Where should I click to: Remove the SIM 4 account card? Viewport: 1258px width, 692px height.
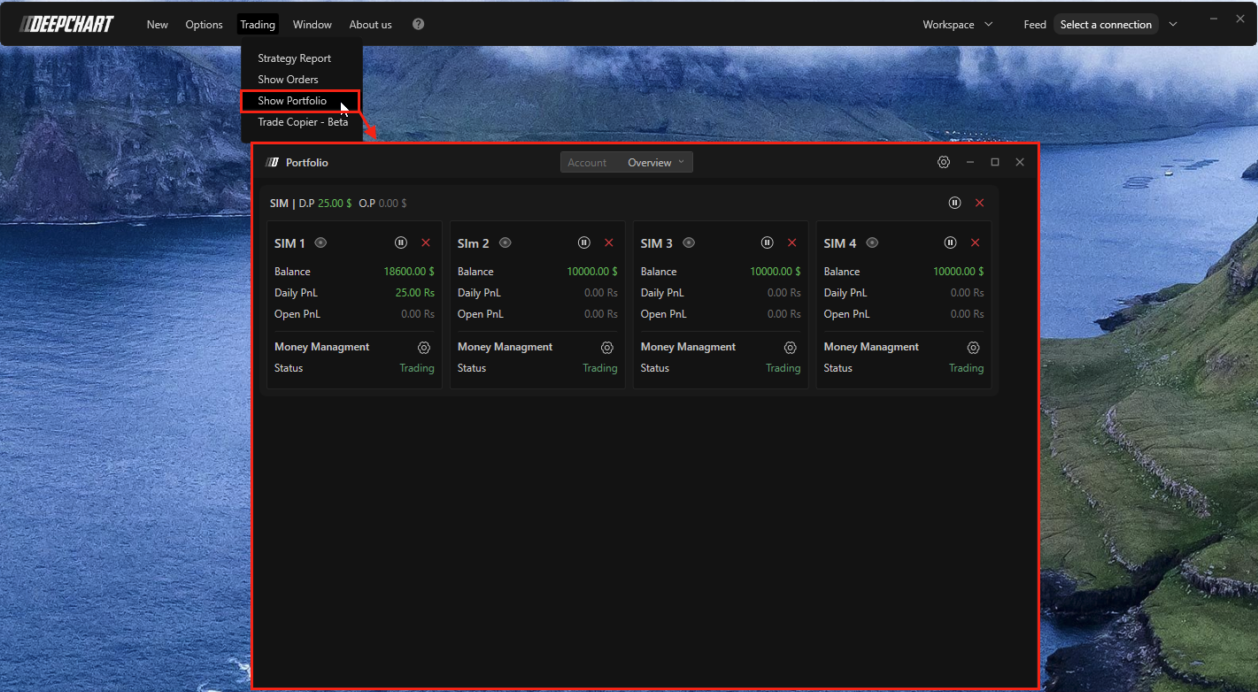tap(976, 242)
